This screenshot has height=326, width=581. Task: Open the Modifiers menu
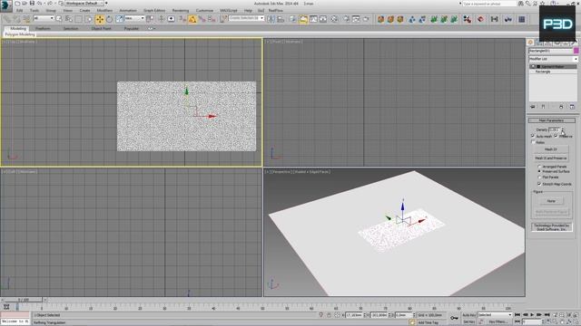pyautogui.click(x=104, y=10)
